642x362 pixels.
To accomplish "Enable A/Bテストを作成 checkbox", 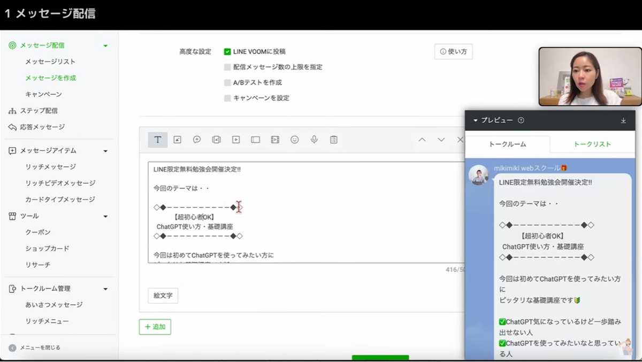I will tap(227, 83).
